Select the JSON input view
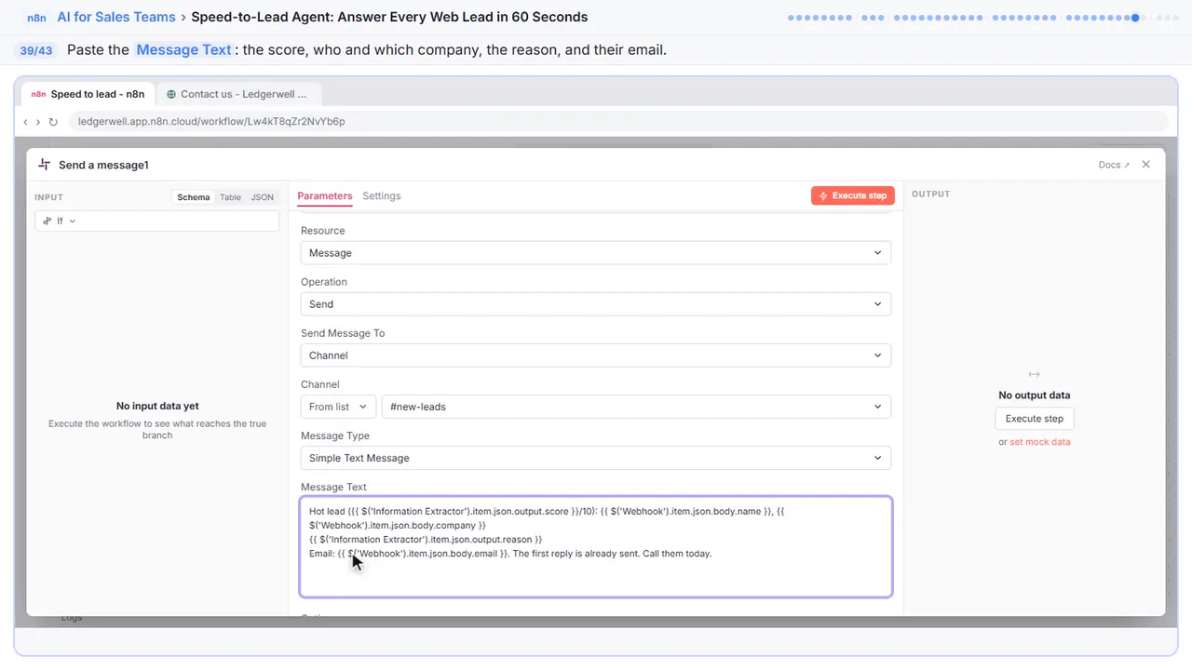This screenshot has height=670, width=1192. (263, 197)
